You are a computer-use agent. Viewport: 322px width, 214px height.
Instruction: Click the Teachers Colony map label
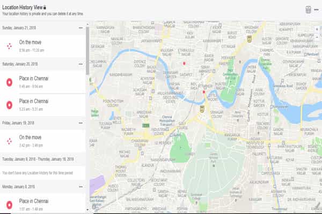[x=263, y=126]
